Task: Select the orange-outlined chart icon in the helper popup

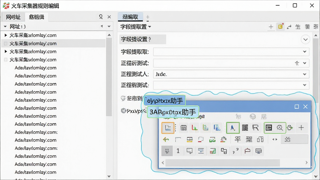Action: point(168,128)
